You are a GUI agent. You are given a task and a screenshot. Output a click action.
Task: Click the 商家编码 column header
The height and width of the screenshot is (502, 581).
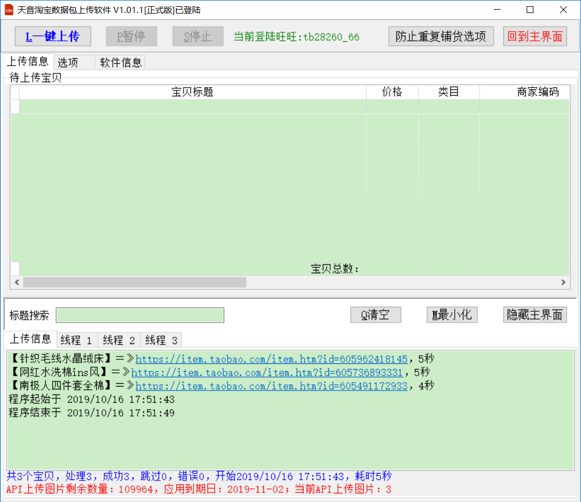point(537,92)
